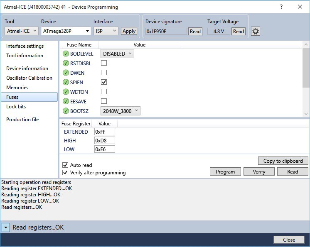Uncheck the SPIEN fuse checkbox

tap(104, 82)
